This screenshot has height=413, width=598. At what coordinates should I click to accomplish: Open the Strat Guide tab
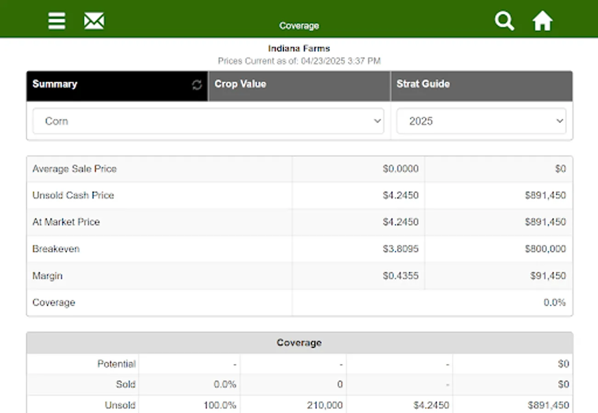(x=481, y=85)
